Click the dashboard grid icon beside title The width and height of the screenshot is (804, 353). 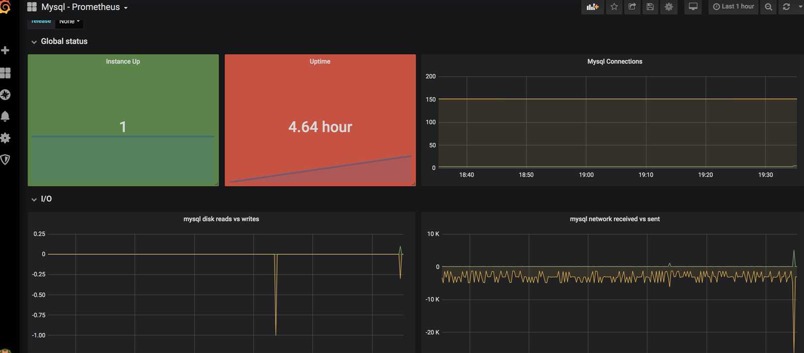[x=32, y=7]
